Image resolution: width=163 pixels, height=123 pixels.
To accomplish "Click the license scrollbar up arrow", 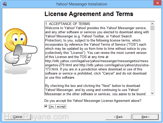I will pyautogui.click(x=152, y=24).
